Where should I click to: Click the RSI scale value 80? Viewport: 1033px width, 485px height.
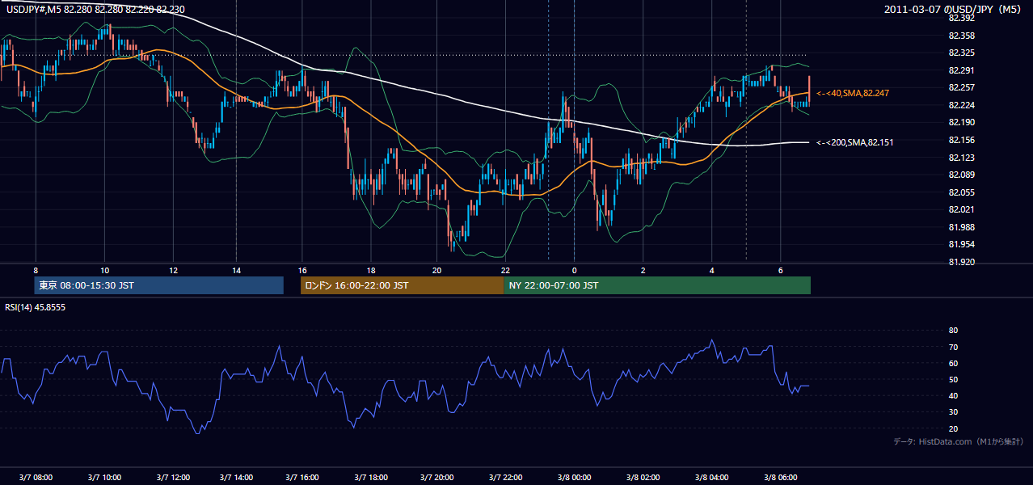[x=953, y=331]
